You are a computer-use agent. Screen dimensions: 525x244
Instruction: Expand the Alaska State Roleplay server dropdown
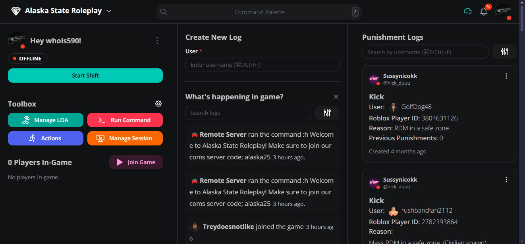pyautogui.click(x=109, y=11)
